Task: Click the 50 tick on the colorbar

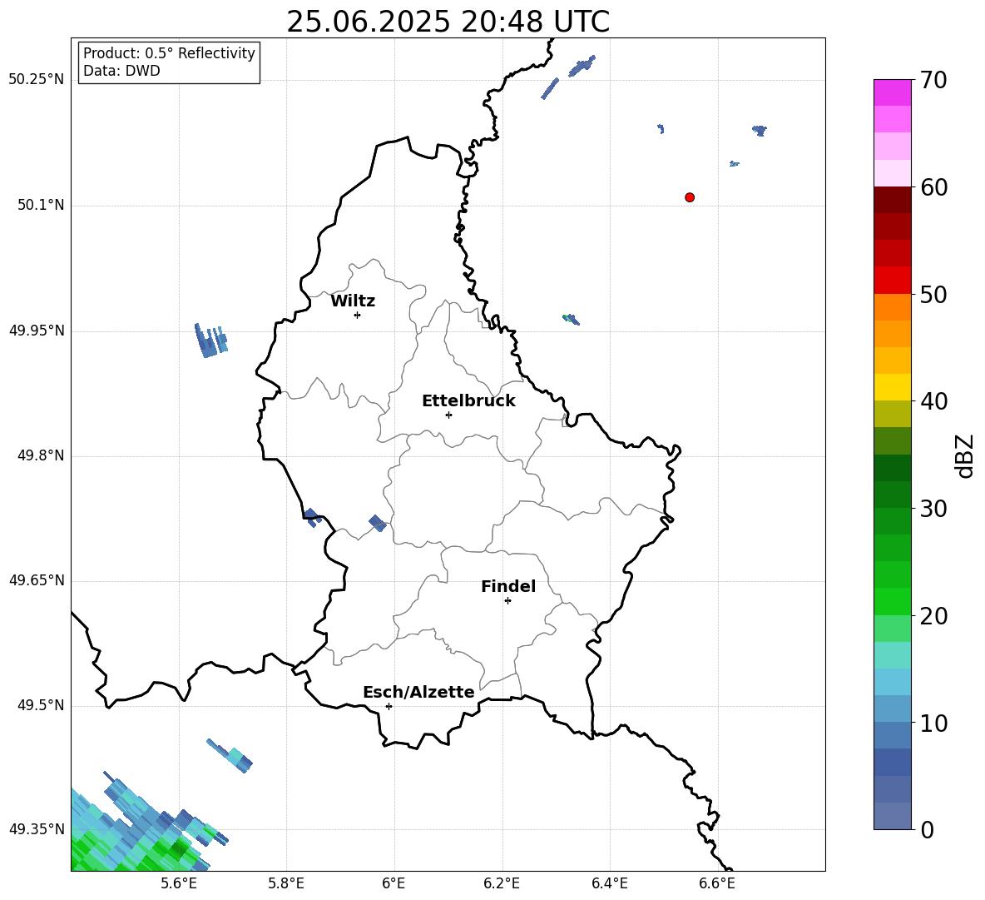Action: (x=933, y=295)
